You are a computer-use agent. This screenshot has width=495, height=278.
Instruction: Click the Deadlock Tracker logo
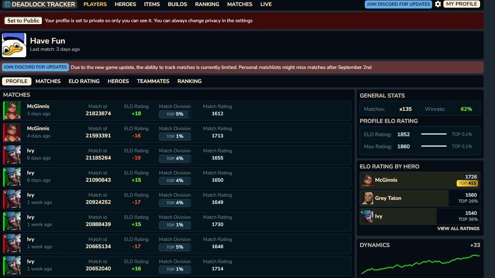click(40, 4)
